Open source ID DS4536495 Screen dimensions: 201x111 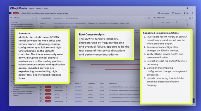pos(78,94)
